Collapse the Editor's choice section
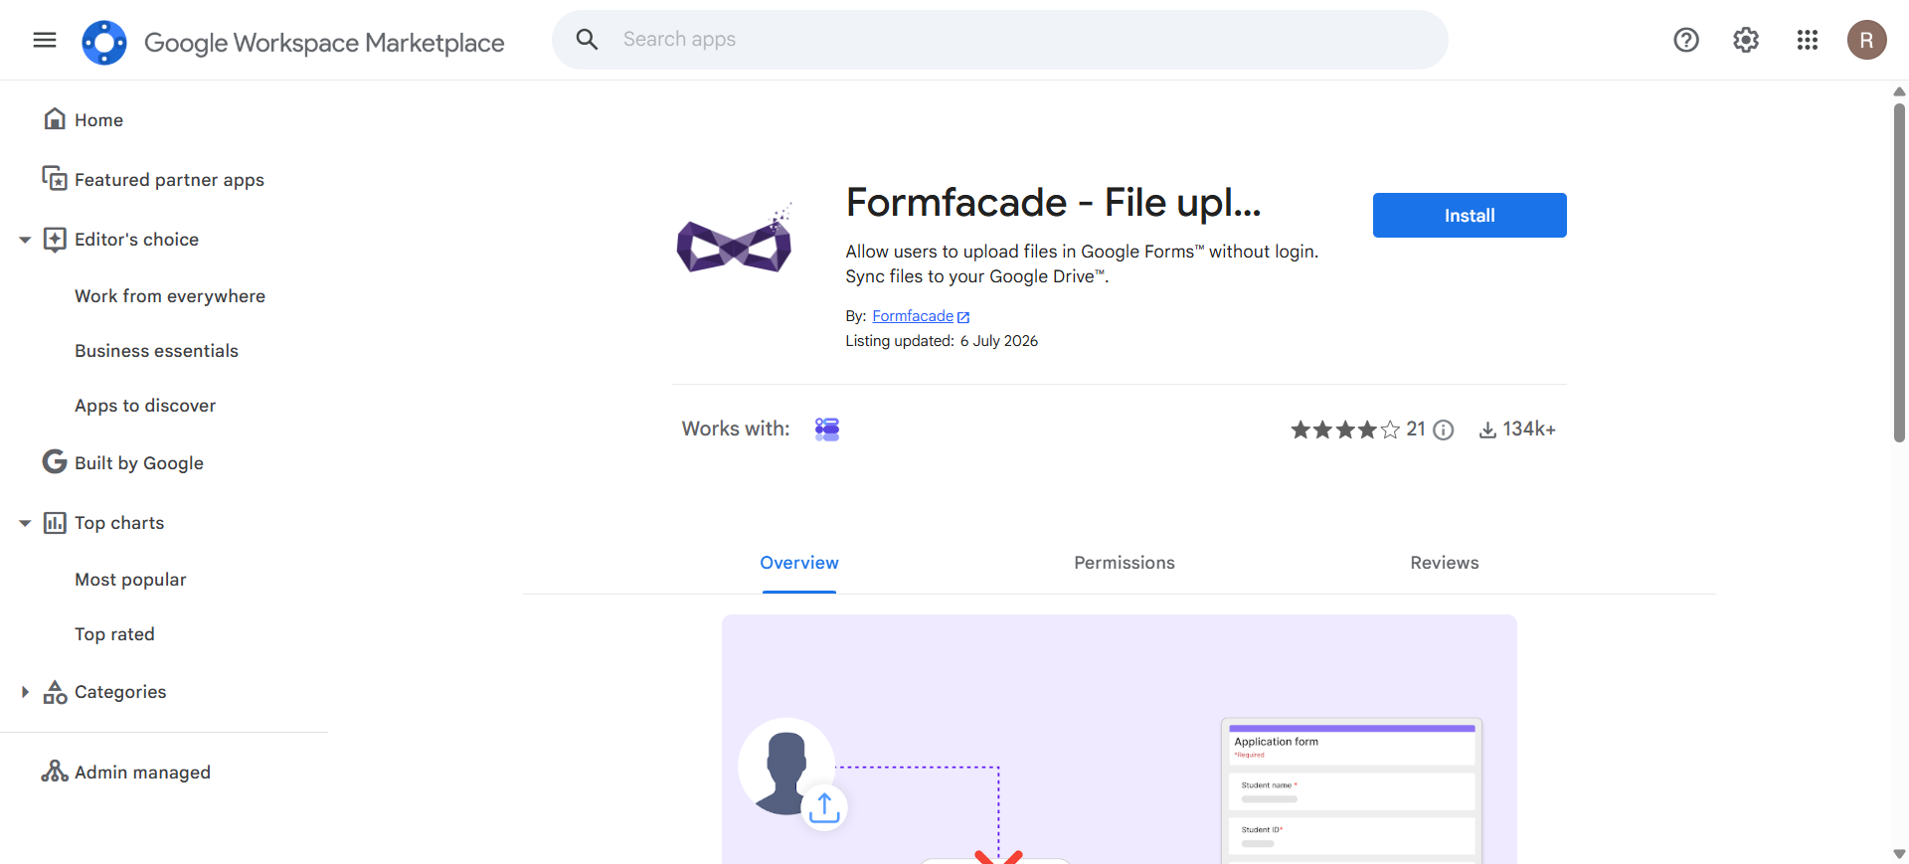This screenshot has width=1909, height=864. (x=25, y=240)
